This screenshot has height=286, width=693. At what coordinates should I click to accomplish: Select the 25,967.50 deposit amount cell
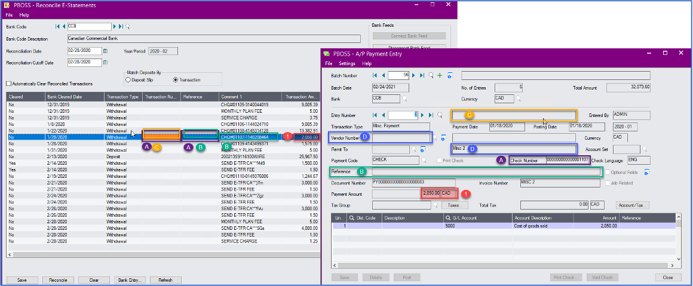300,156
